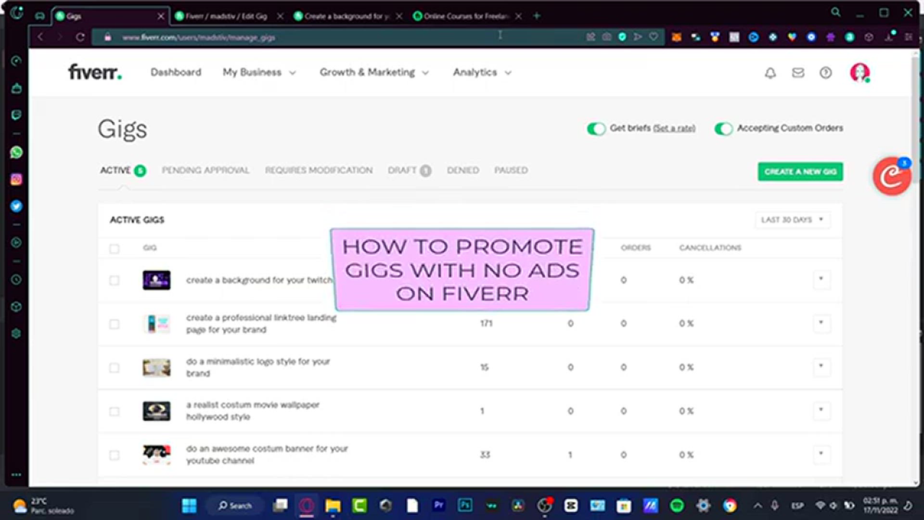Expand the Analytics menu
The width and height of the screenshot is (924, 520).
[x=482, y=72]
